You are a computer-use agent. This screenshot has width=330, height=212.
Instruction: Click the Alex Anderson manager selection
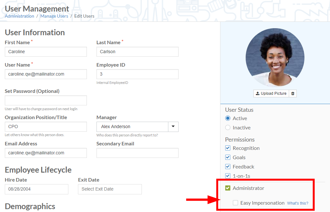pos(132,126)
